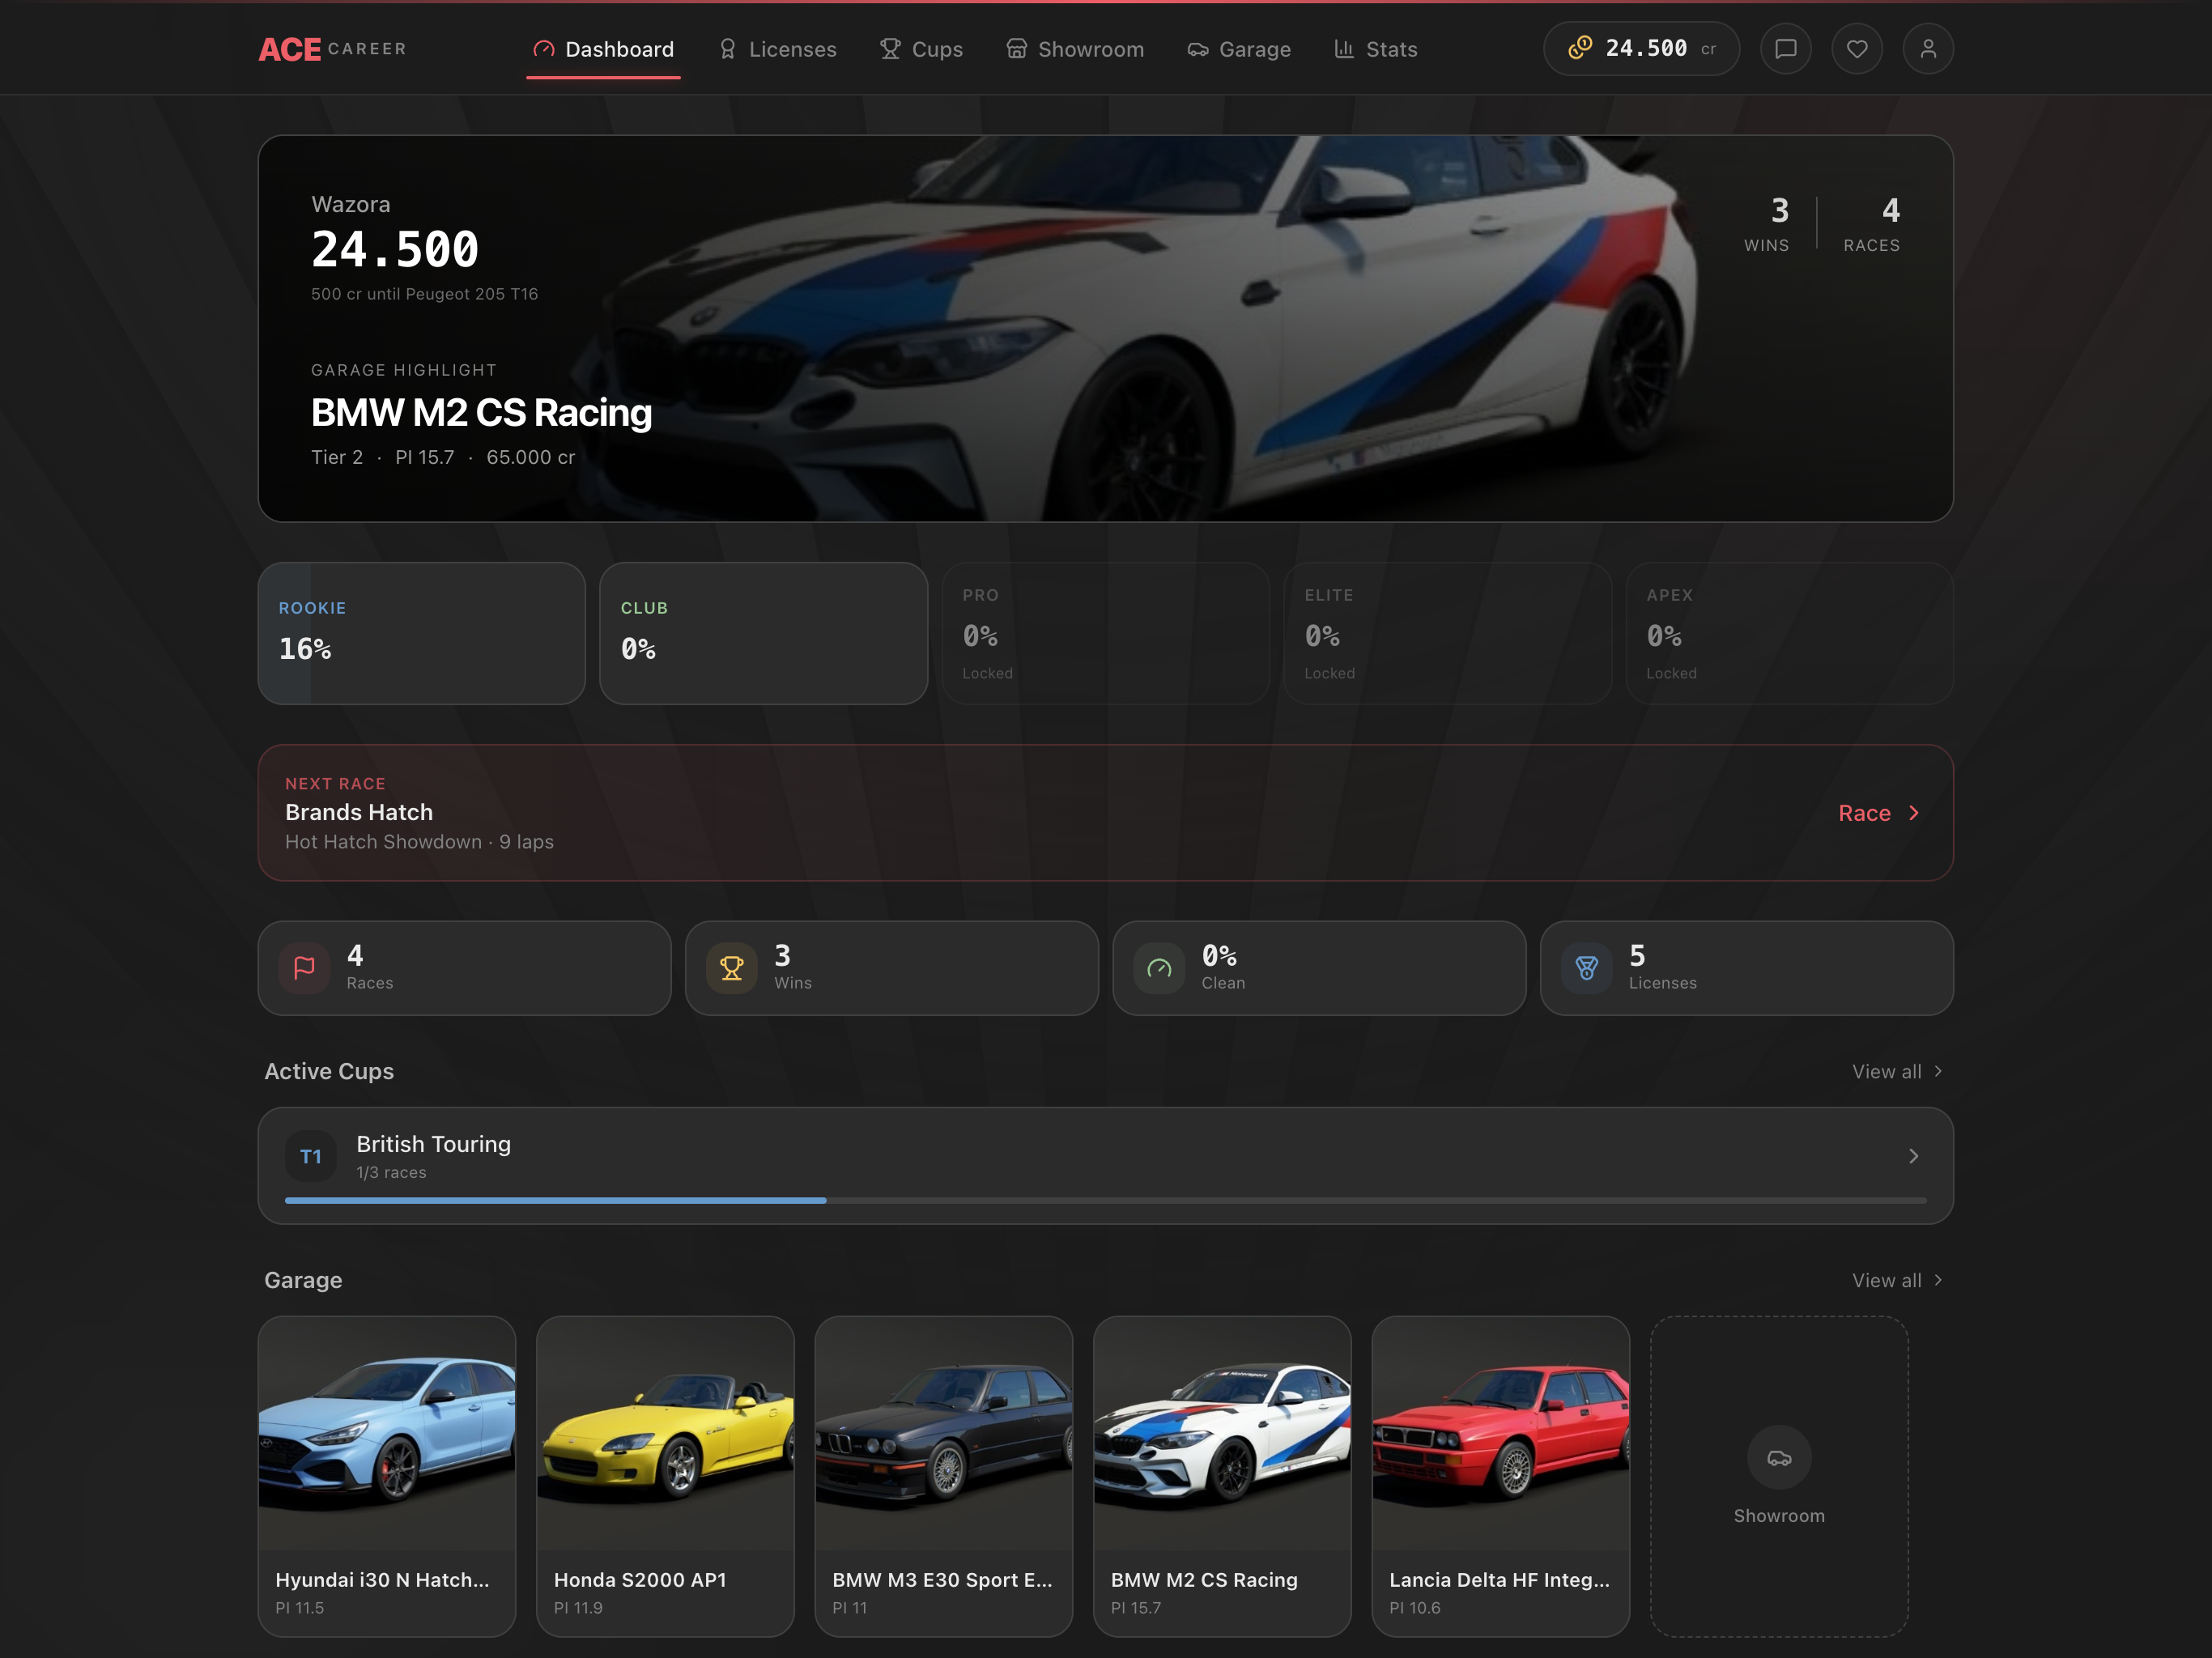This screenshot has height=1658, width=2212.
Task: Open Stats via the bar chart icon
Action: (x=1344, y=48)
